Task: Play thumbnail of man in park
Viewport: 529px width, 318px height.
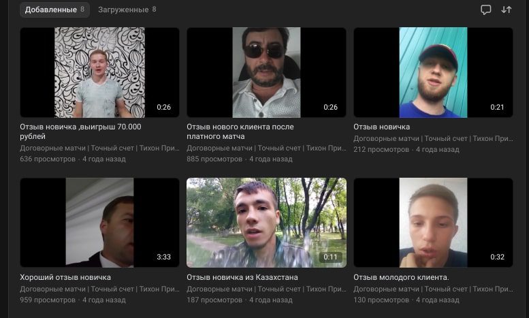Action: point(266,223)
